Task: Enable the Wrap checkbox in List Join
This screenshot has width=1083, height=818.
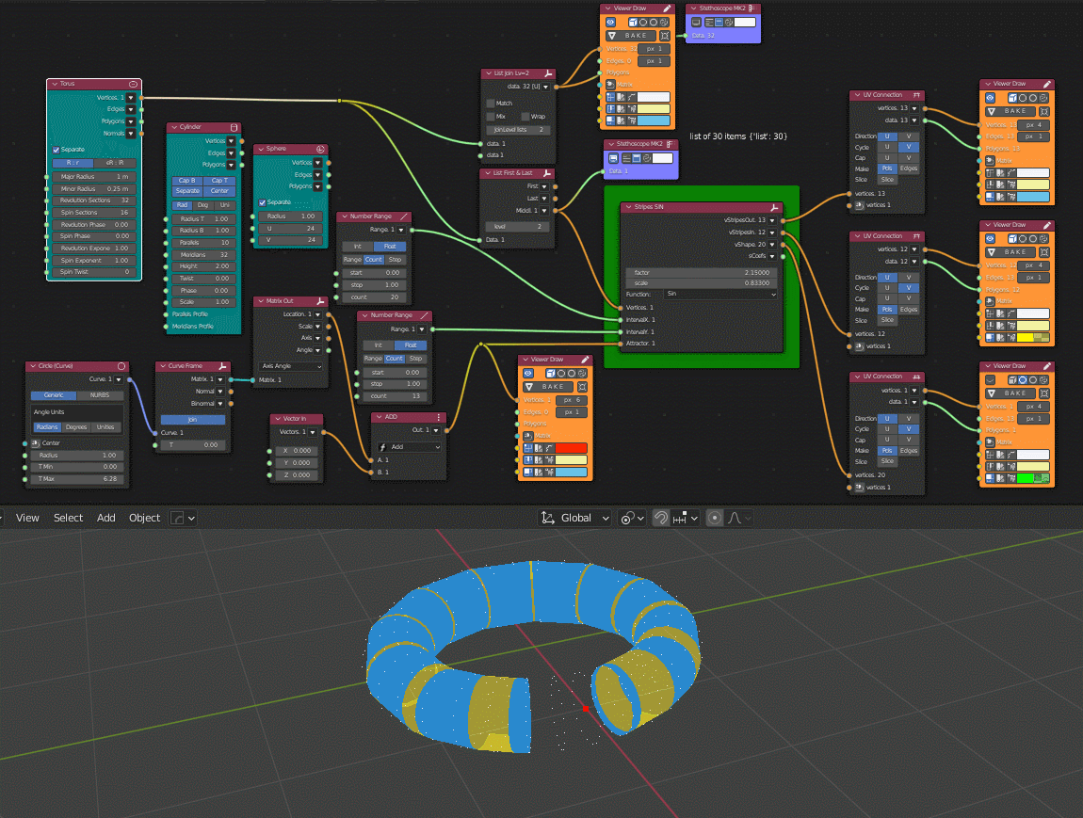Action: click(525, 117)
